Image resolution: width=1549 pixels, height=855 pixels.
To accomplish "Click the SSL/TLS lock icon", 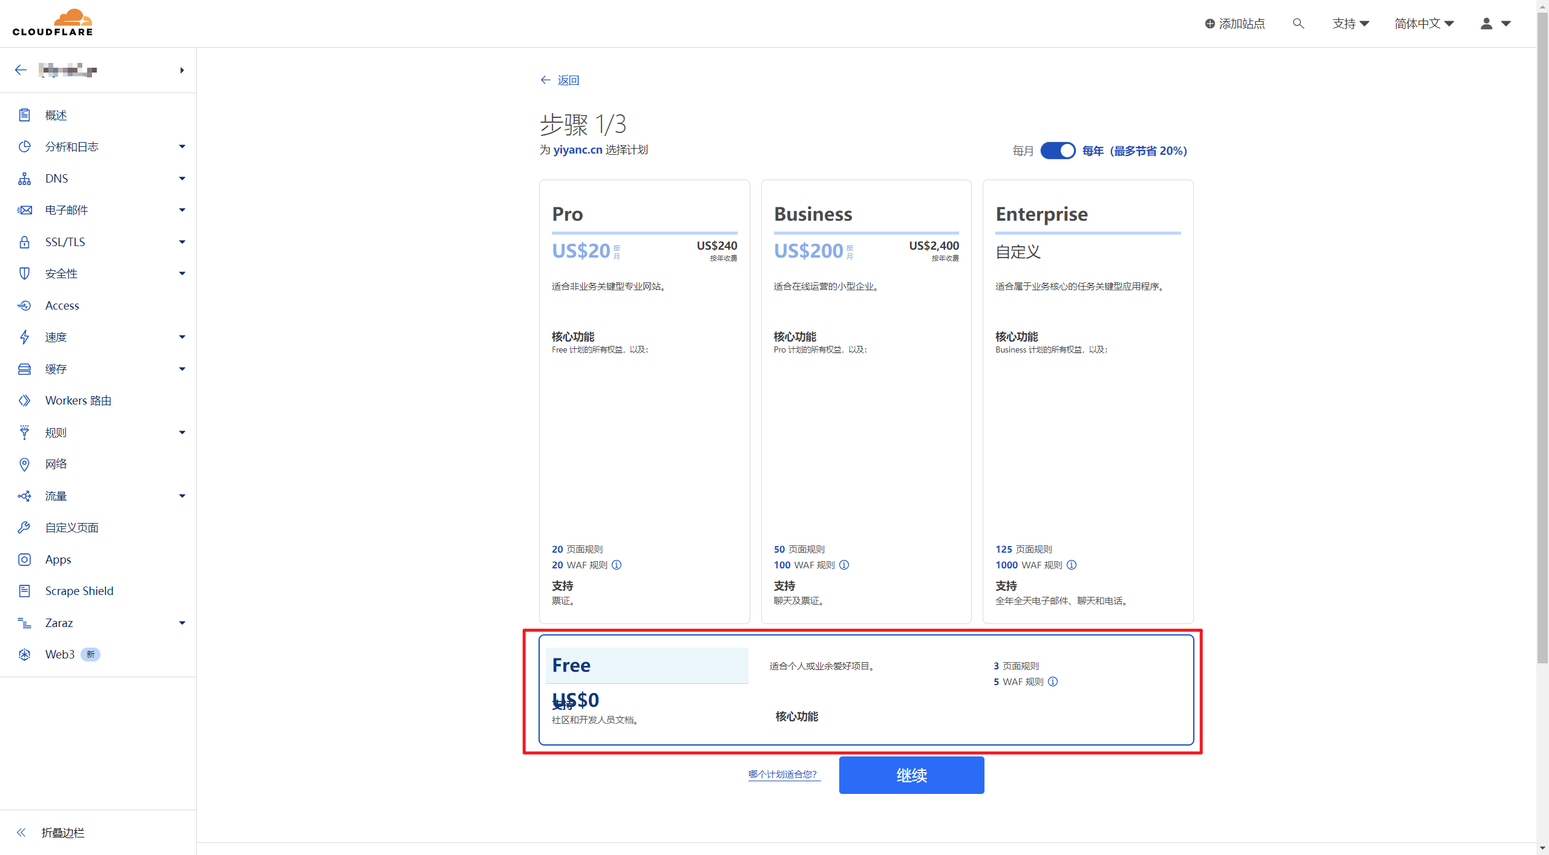I will click(24, 242).
